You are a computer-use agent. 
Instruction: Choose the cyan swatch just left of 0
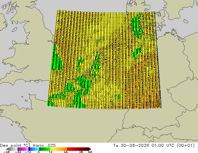coord(38,149)
